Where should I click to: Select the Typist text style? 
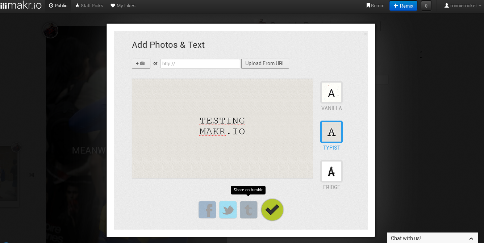point(331,132)
